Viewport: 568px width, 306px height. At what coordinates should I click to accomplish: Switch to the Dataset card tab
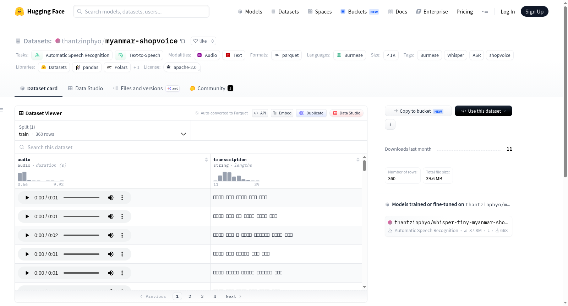[39, 88]
